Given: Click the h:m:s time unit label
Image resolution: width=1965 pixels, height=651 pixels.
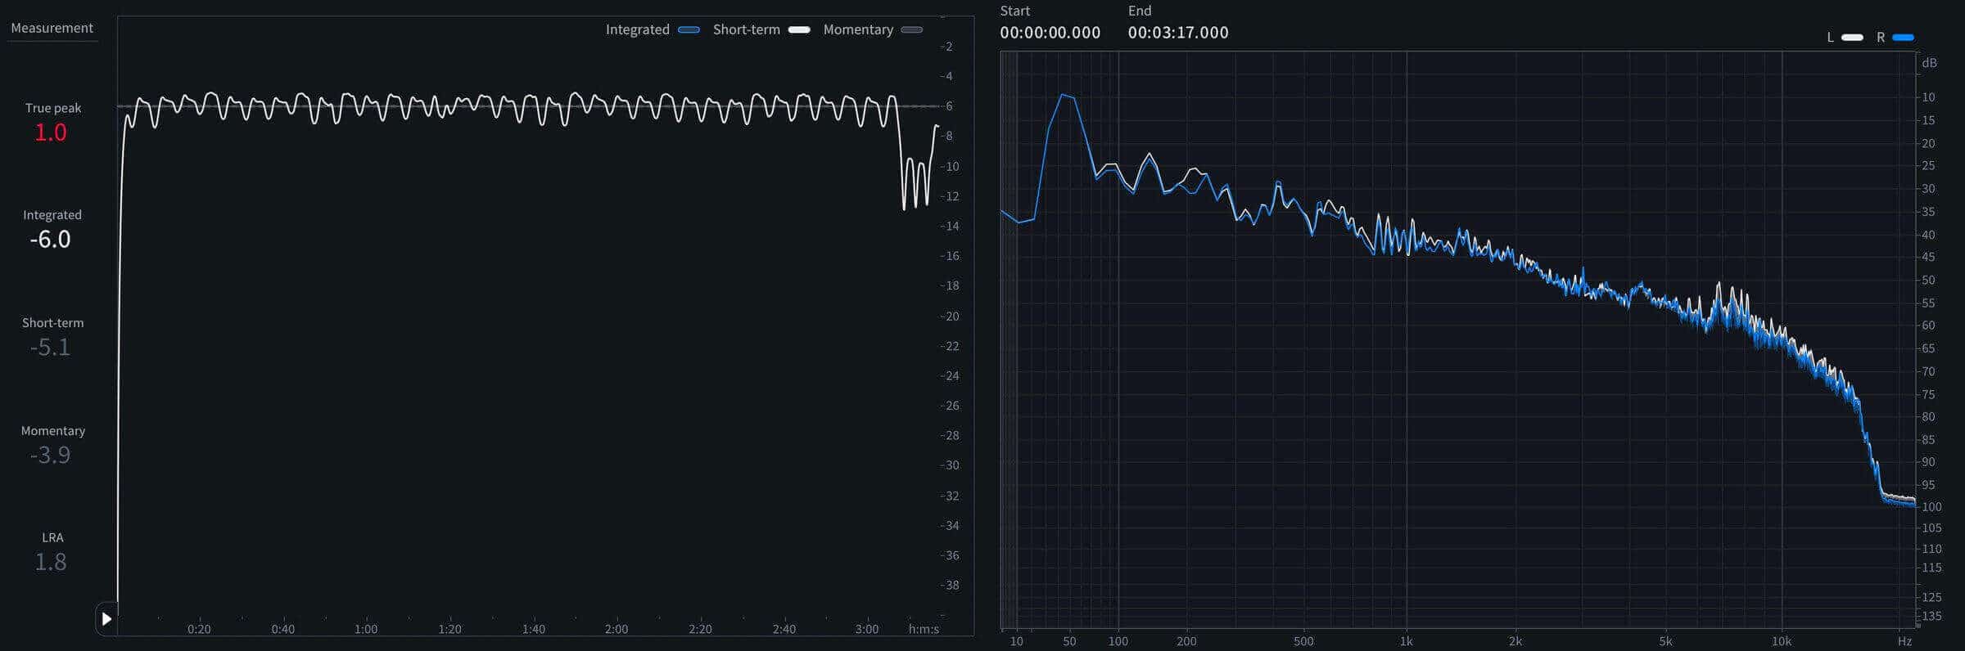Looking at the screenshot, I should click(x=924, y=629).
